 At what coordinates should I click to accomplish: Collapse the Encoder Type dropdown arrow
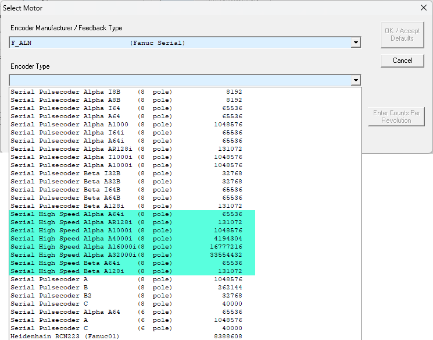(356, 80)
